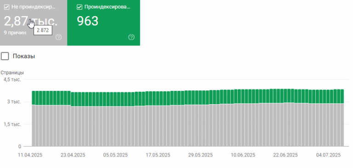
Task: Click help icon in green indexed card
Action: coord(131,37)
